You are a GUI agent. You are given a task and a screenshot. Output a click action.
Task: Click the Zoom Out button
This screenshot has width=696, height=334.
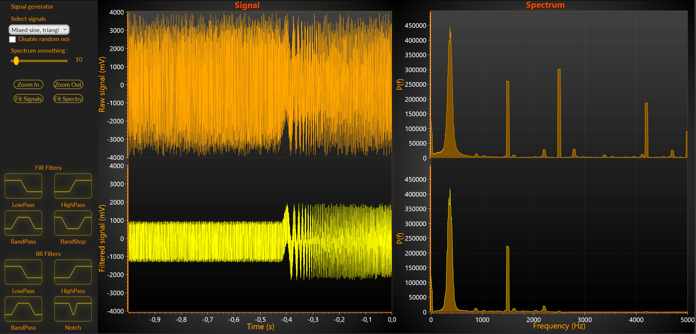pyautogui.click(x=68, y=84)
